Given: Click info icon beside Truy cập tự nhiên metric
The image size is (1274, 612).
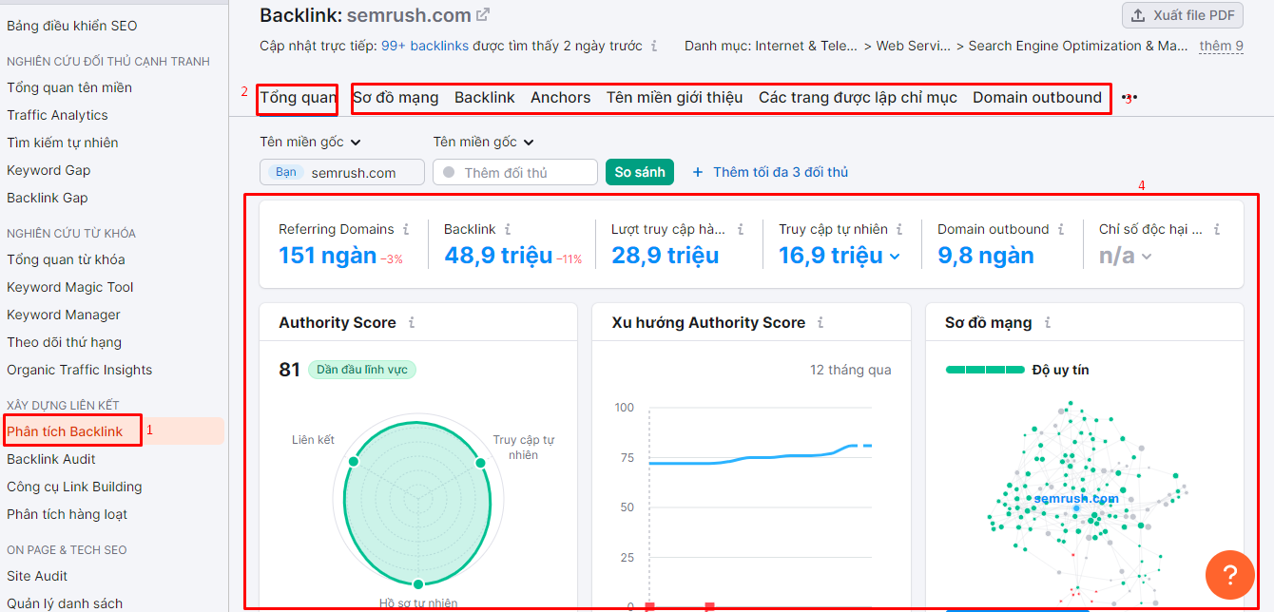Looking at the screenshot, I should click(899, 229).
